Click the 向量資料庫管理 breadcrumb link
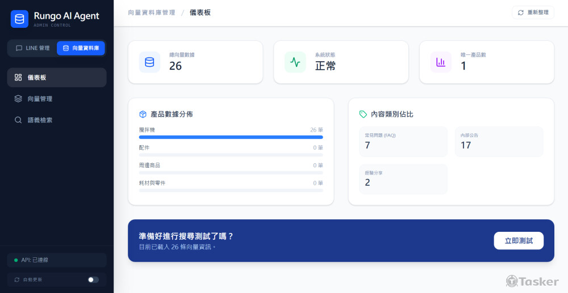This screenshot has width=568, height=293. tap(152, 12)
